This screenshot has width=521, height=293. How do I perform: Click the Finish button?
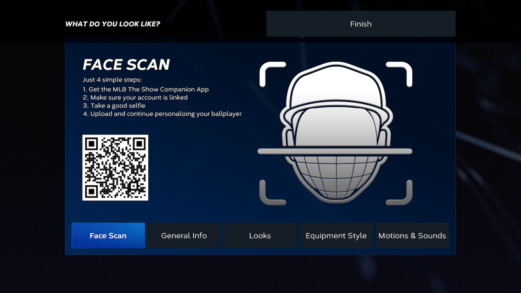361,24
